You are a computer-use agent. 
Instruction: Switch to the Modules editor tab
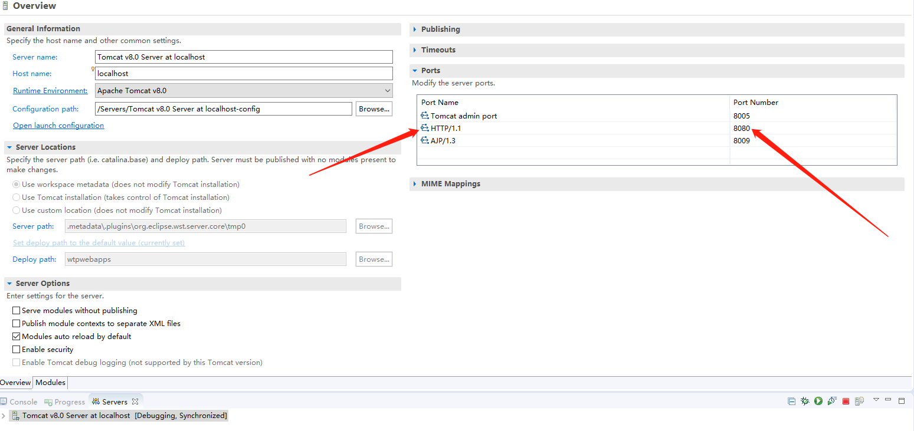(x=50, y=383)
